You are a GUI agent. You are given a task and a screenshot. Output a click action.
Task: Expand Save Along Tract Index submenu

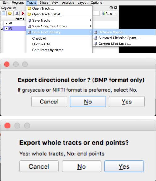pyautogui.click(x=59, y=26)
